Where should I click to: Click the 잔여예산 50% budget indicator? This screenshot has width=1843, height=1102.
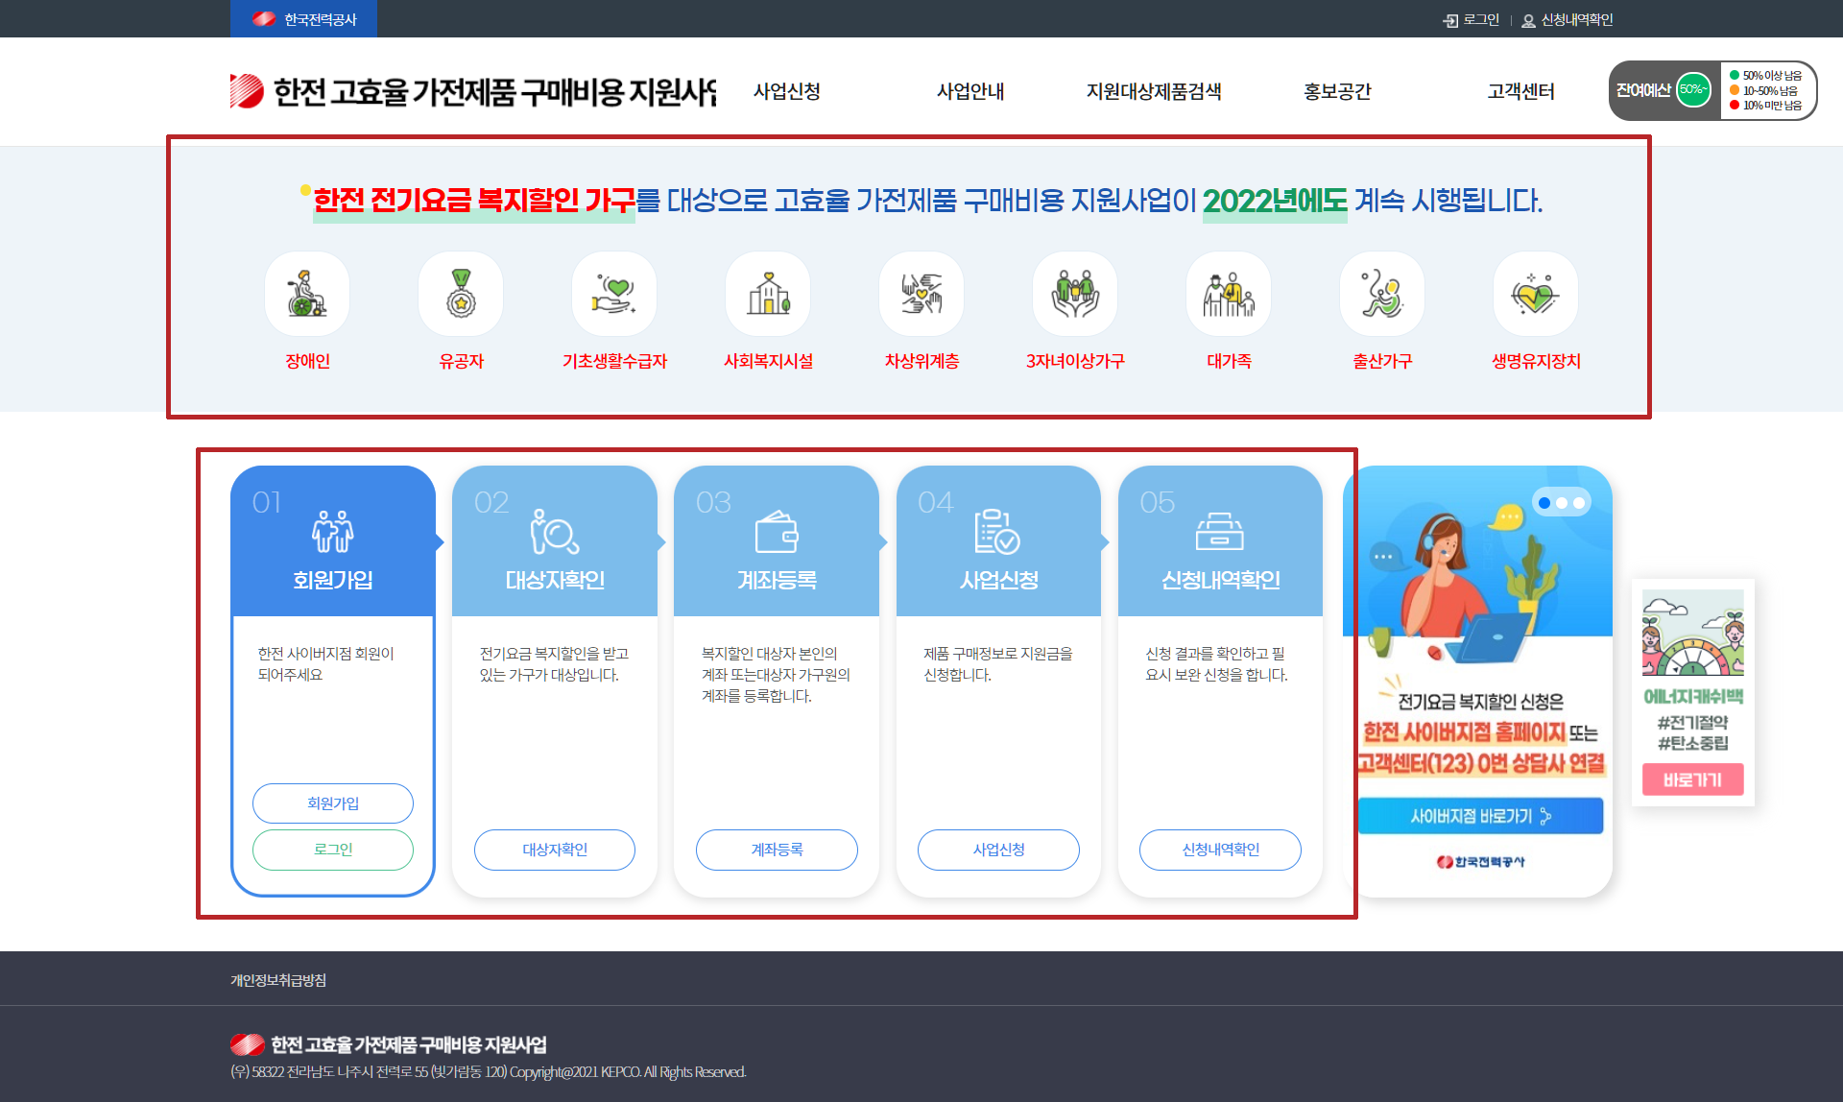[1692, 90]
